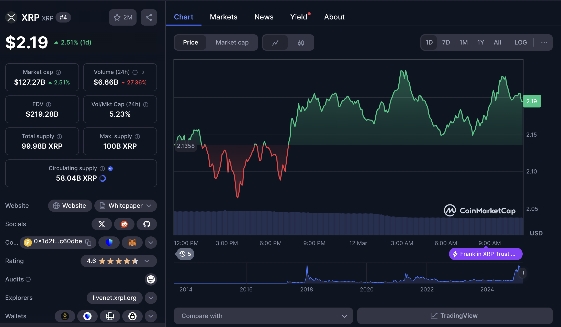Expand more contracts chevron
Screen dimensions: 561x327
click(151, 242)
